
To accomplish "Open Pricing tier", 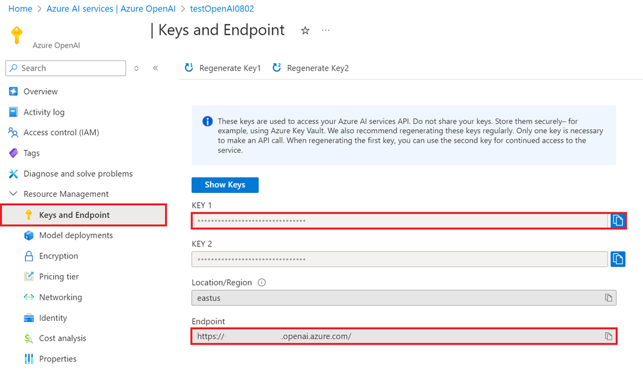I will coord(59,276).
